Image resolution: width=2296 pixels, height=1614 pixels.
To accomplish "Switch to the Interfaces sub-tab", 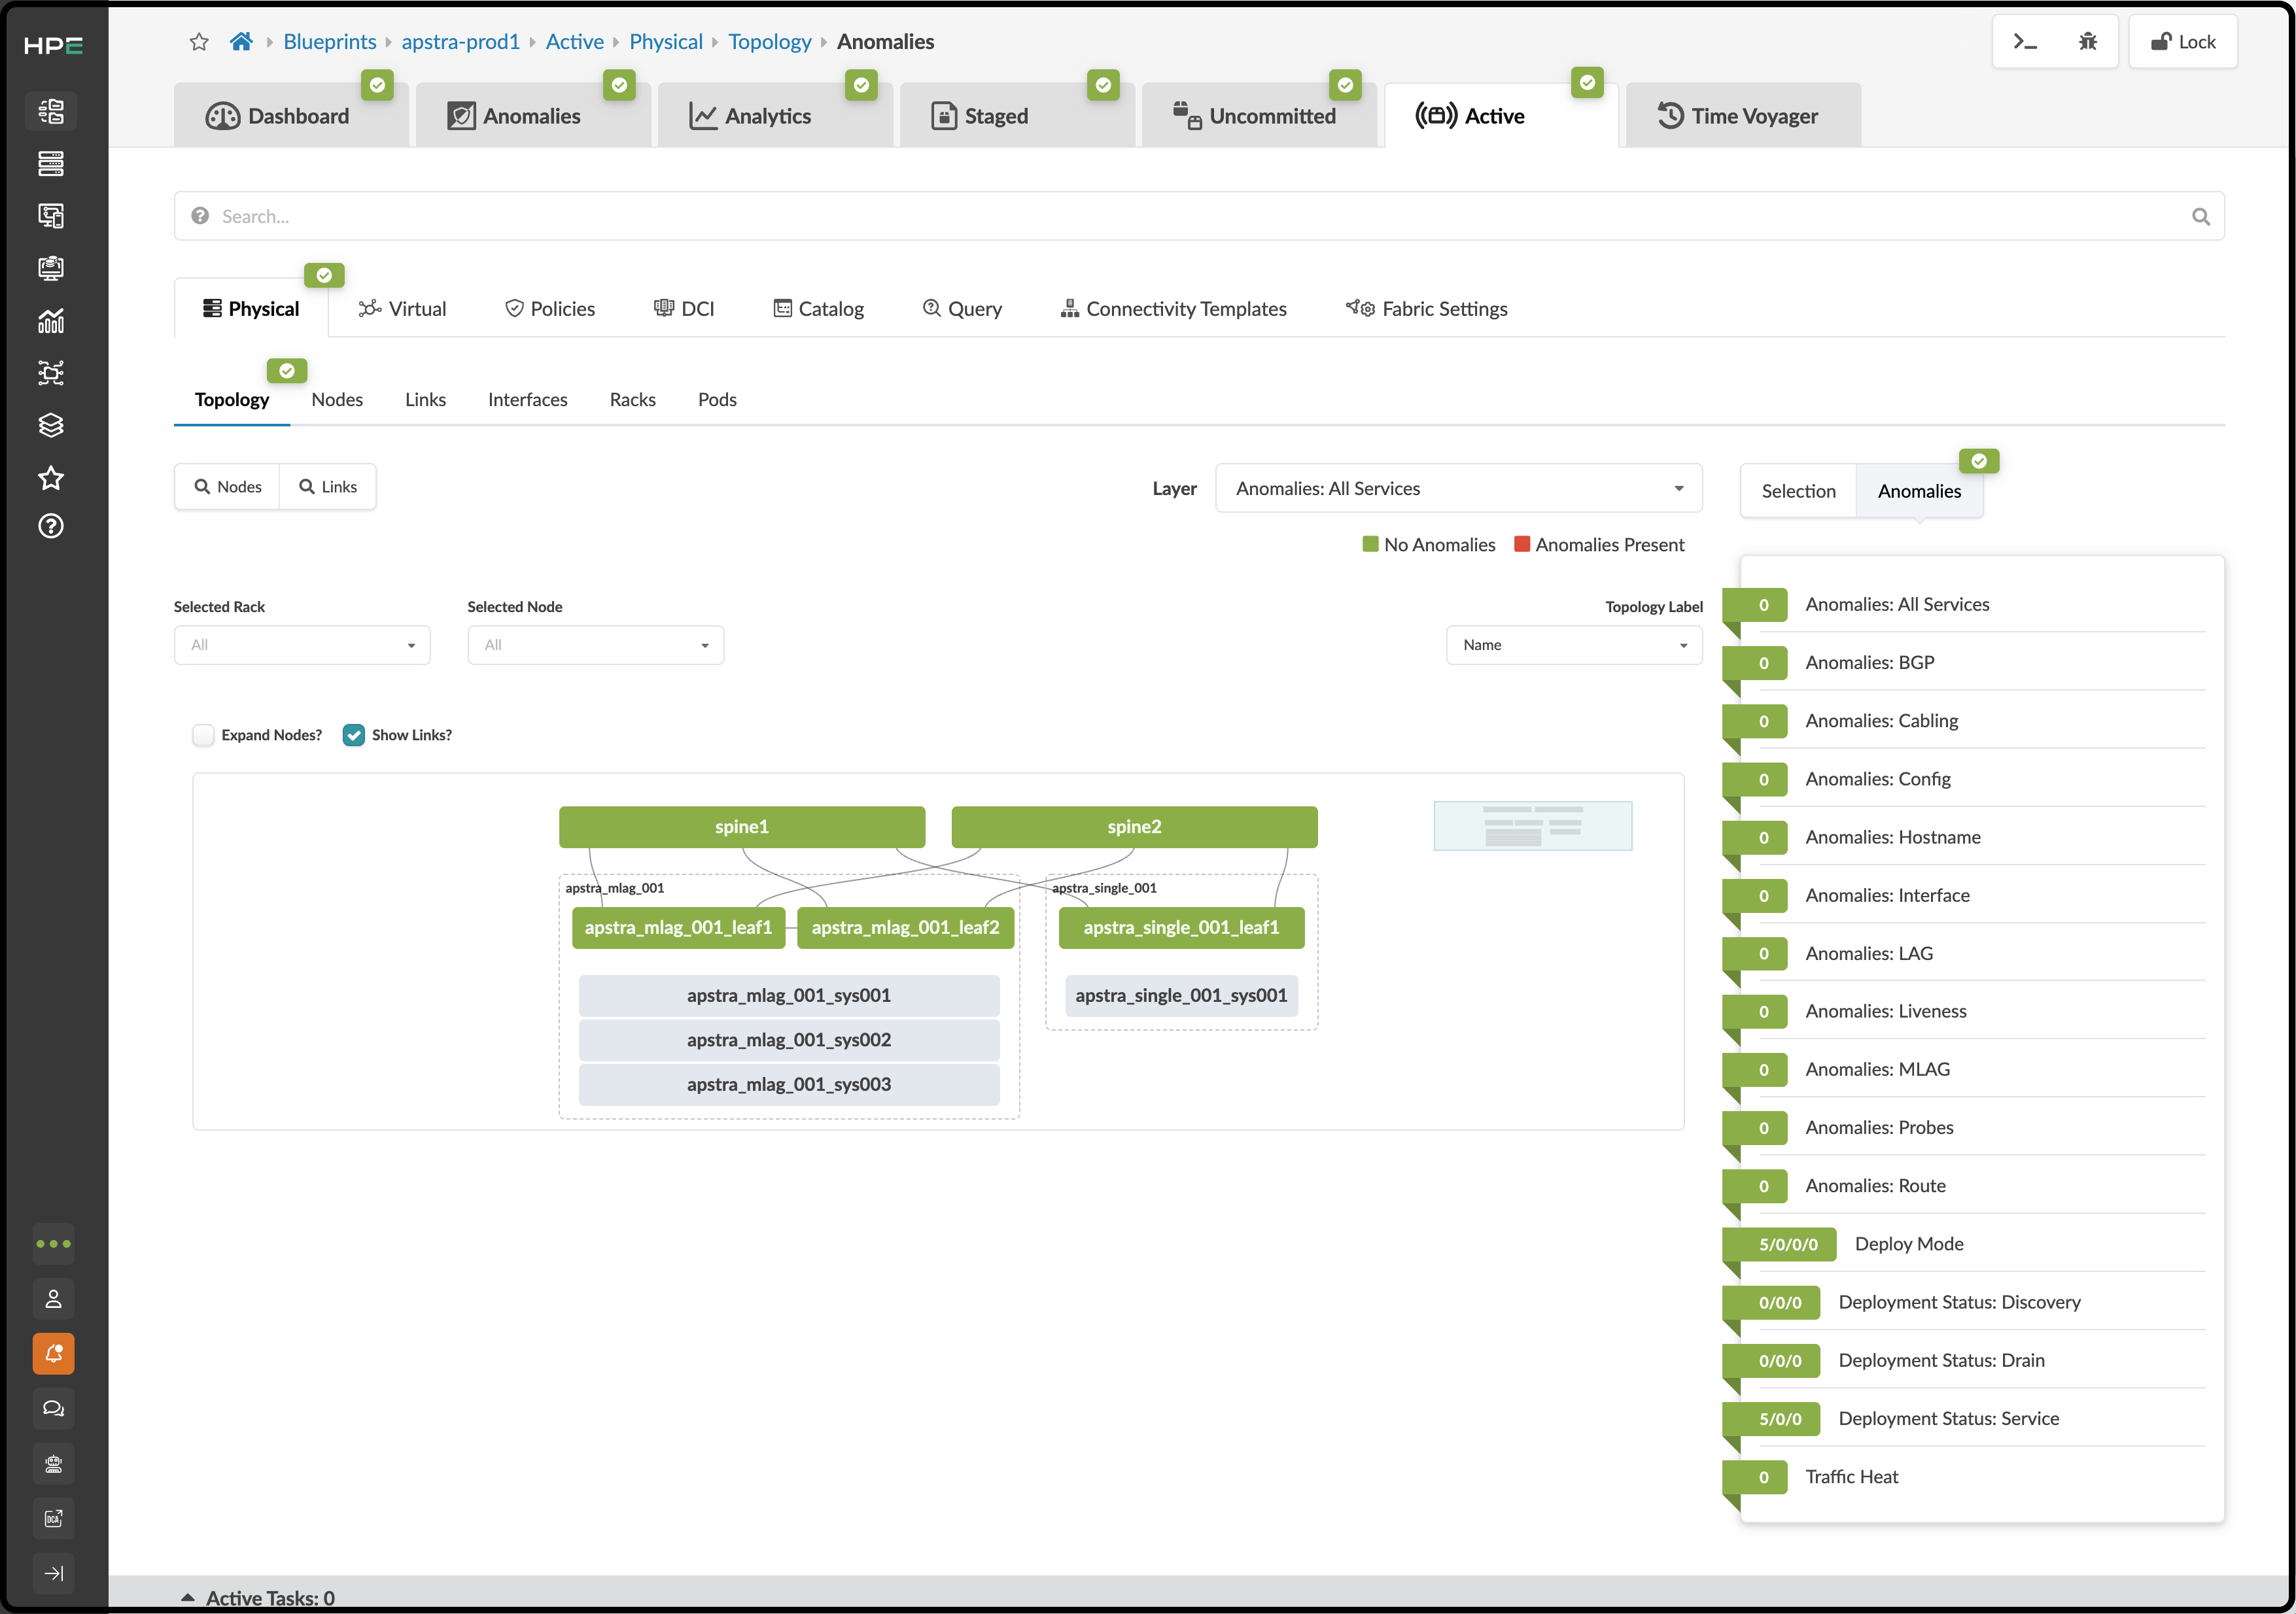I will pyautogui.click(x=527, y=399).
